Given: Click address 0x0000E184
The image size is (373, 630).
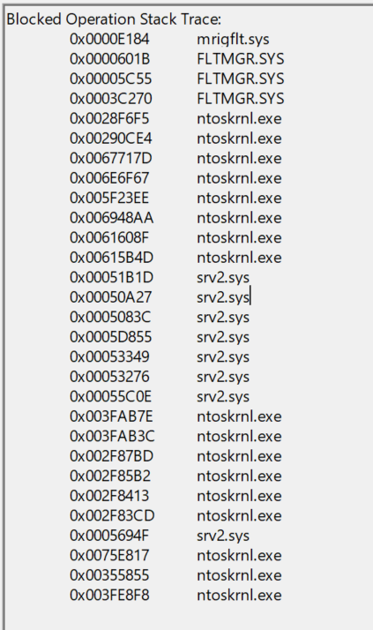Looking at the screenshot, I should [x=109, y=40].
